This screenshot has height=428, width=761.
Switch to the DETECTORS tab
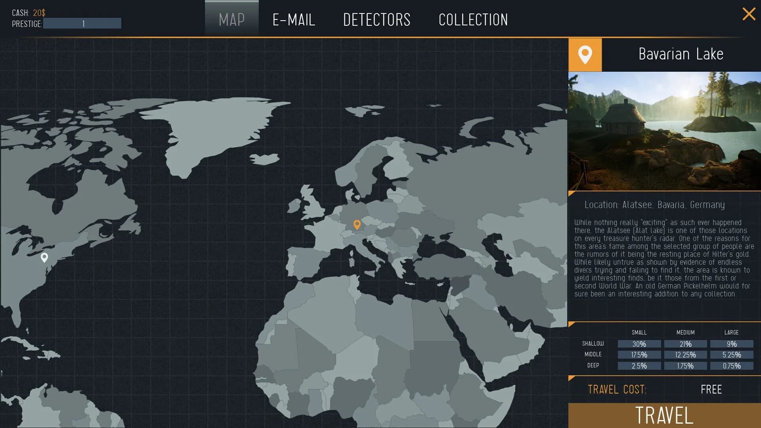tap(377, 19)
